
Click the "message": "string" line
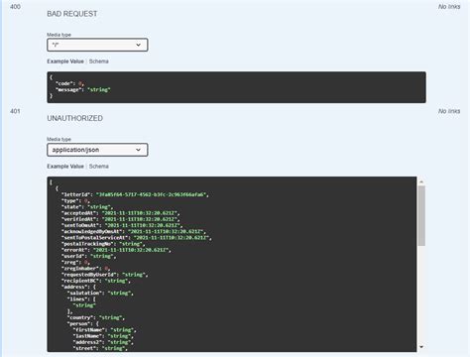(x=83, y=89)
